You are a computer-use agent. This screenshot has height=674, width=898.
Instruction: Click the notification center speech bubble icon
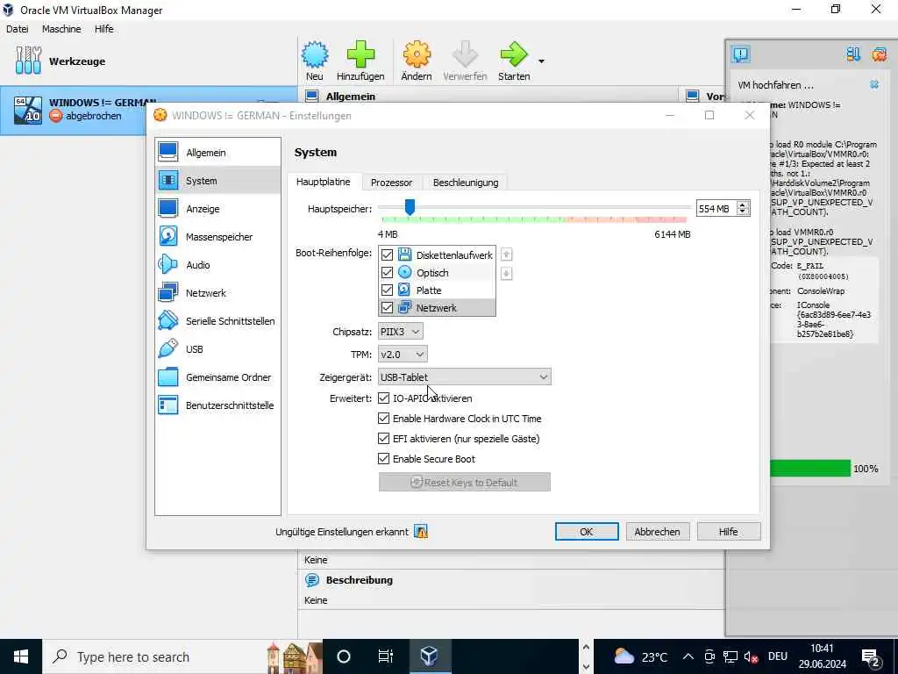[740, 54]
